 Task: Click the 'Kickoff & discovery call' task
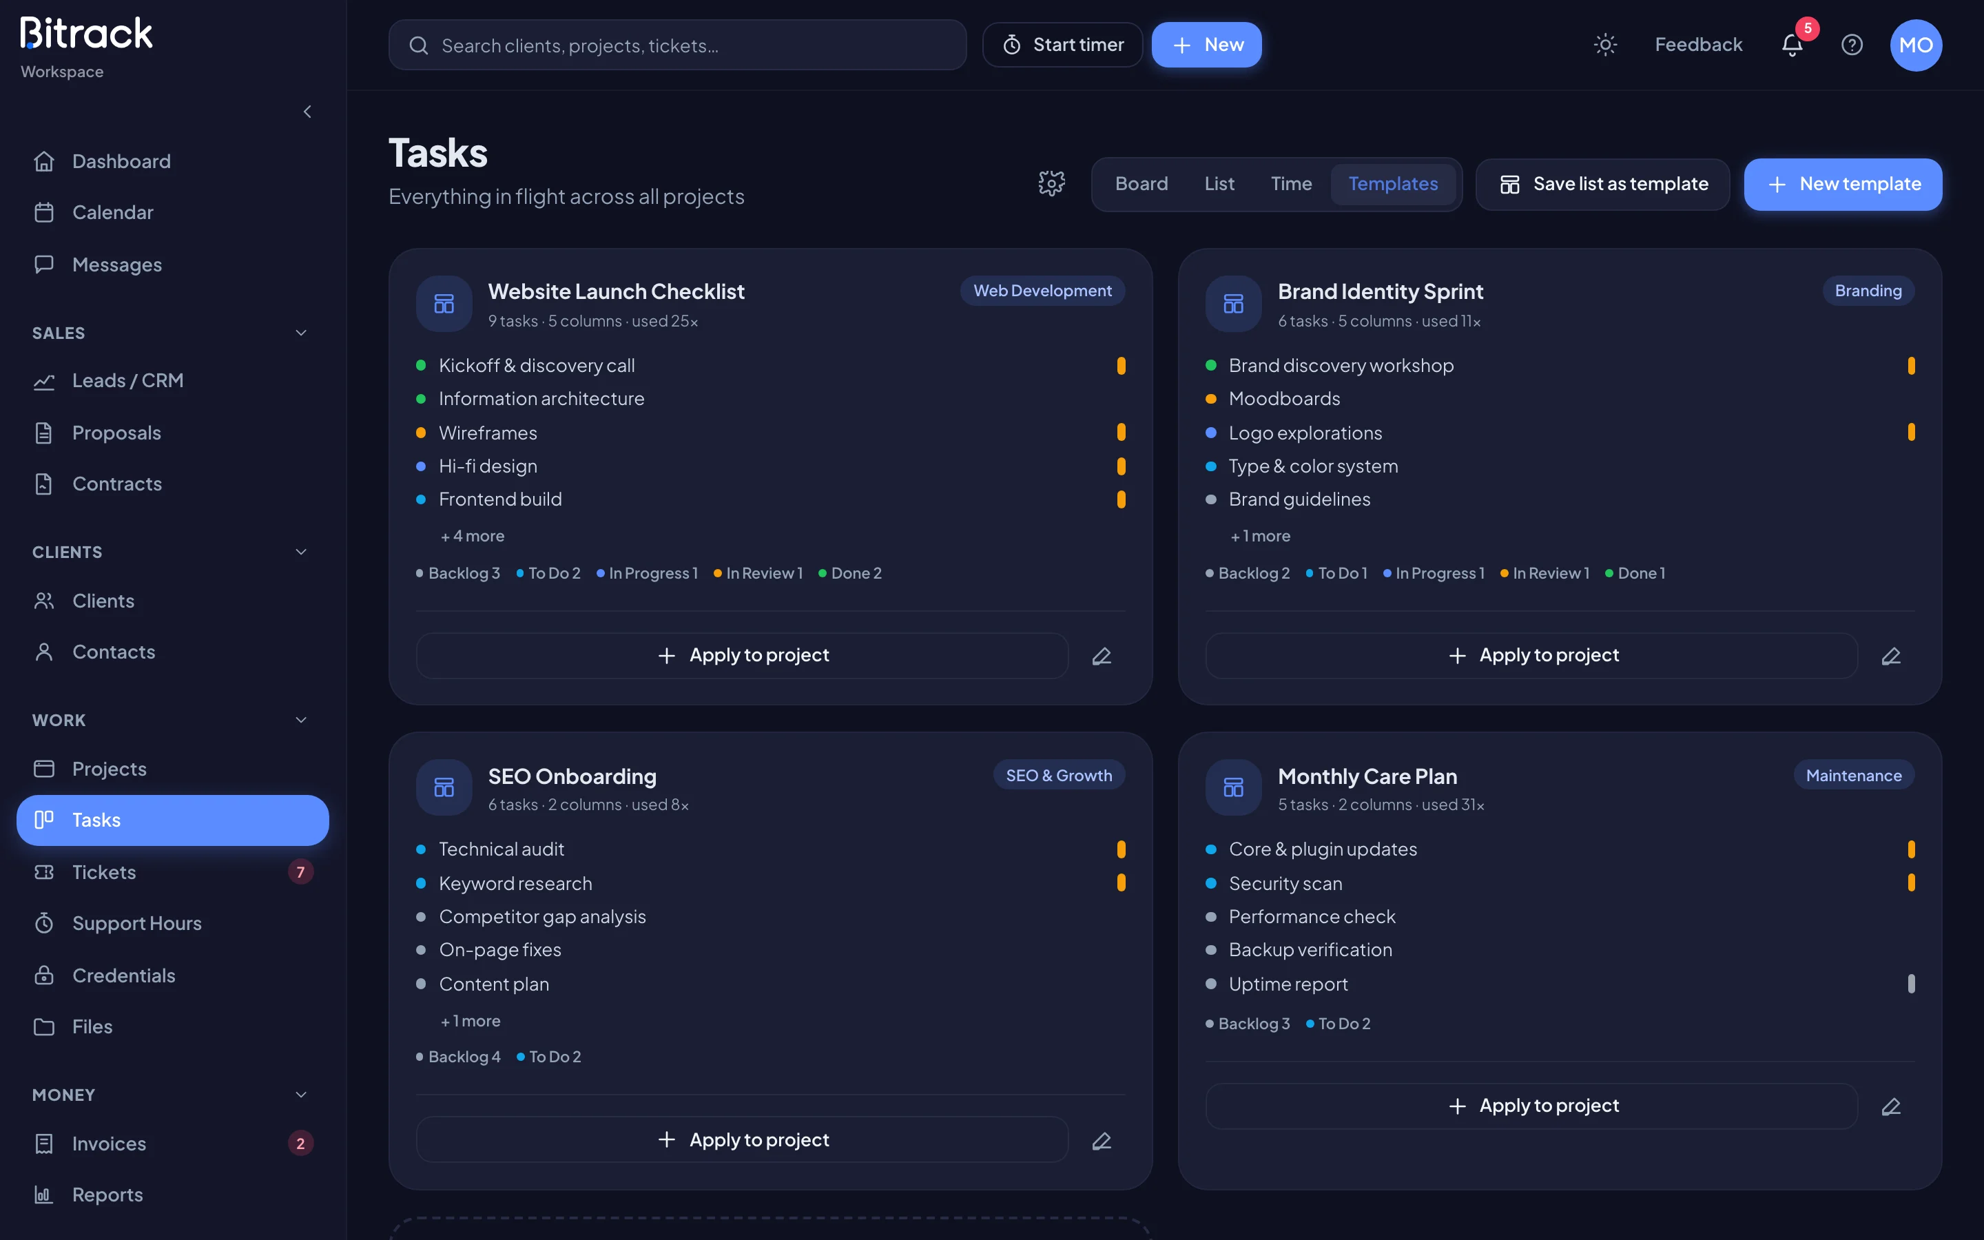click(x=536, y=365)
